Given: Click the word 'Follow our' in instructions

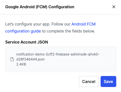Looking at the screenshot, I should point(61,24).
